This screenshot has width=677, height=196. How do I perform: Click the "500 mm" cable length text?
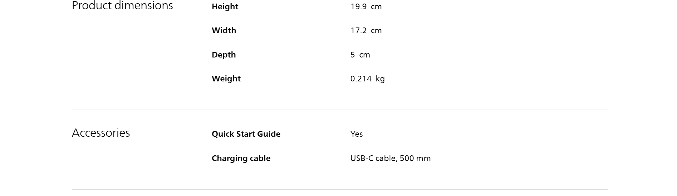click(415, 159)
